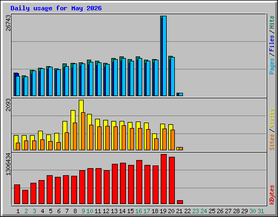
Task: Click day label 8 on x-axis
Action: (75, 211)
